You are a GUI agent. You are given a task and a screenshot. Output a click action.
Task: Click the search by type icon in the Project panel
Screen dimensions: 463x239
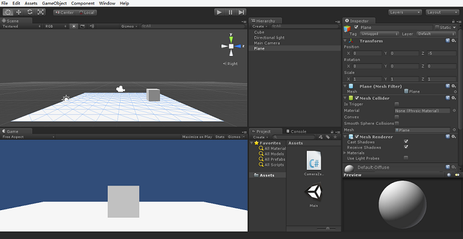tap(321, 137)
